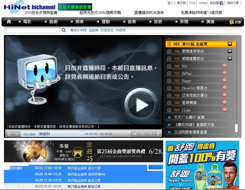Click HD badge on 169 愛爾達育樂台 row
Viewport: 245px width, 190px height.
click(230, 51)
